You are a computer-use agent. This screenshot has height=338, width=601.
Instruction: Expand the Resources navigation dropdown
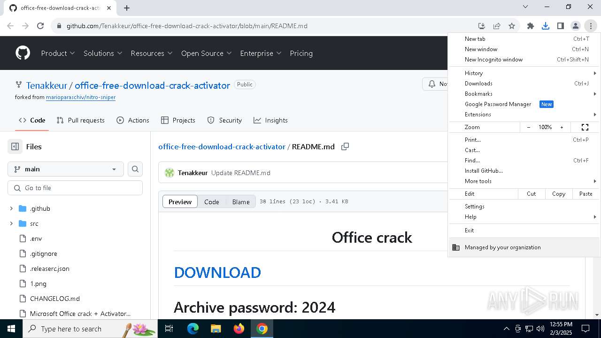152,53
